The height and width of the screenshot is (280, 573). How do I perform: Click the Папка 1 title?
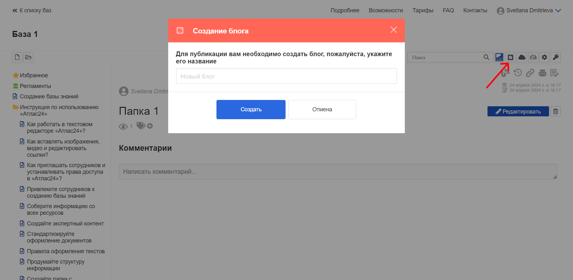tap(139, 111)
